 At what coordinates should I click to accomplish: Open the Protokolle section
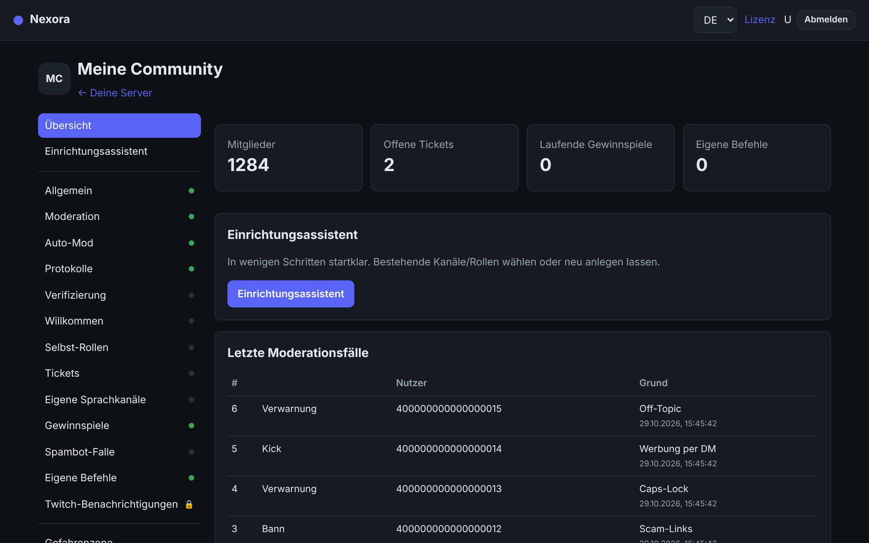pyautogui.click(x=119, y=269)
